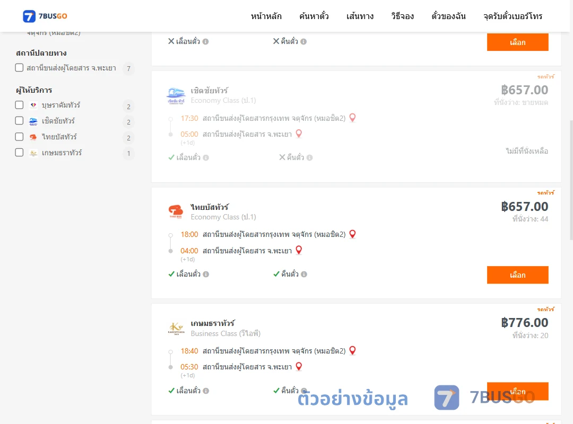Image resolution: width=573 pixels, height=424 pixels.
Task: Select ไทยบัสทัวร์ 18:00 trip with เลือก
Action: [517, 275]
